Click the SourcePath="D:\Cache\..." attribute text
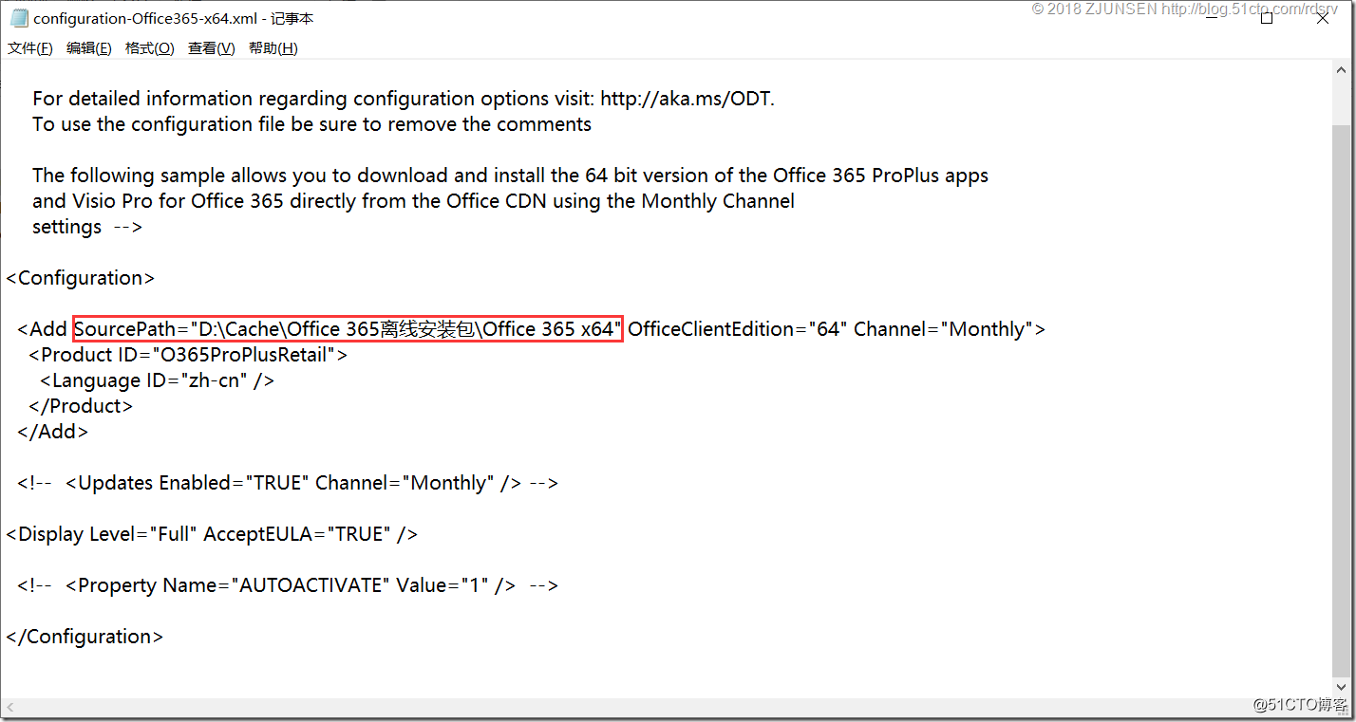The image size is (1356, 722). point(348,329)
